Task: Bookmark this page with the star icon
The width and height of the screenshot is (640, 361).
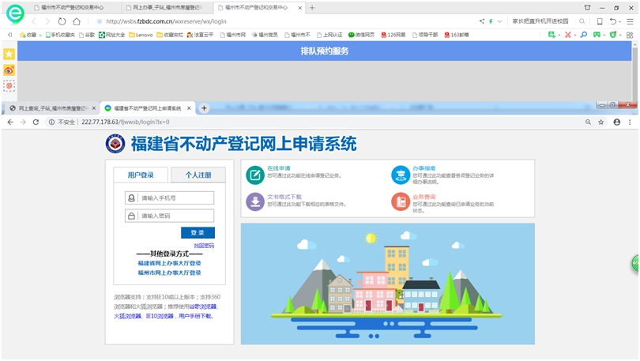Action: click(x=601, y=122)
